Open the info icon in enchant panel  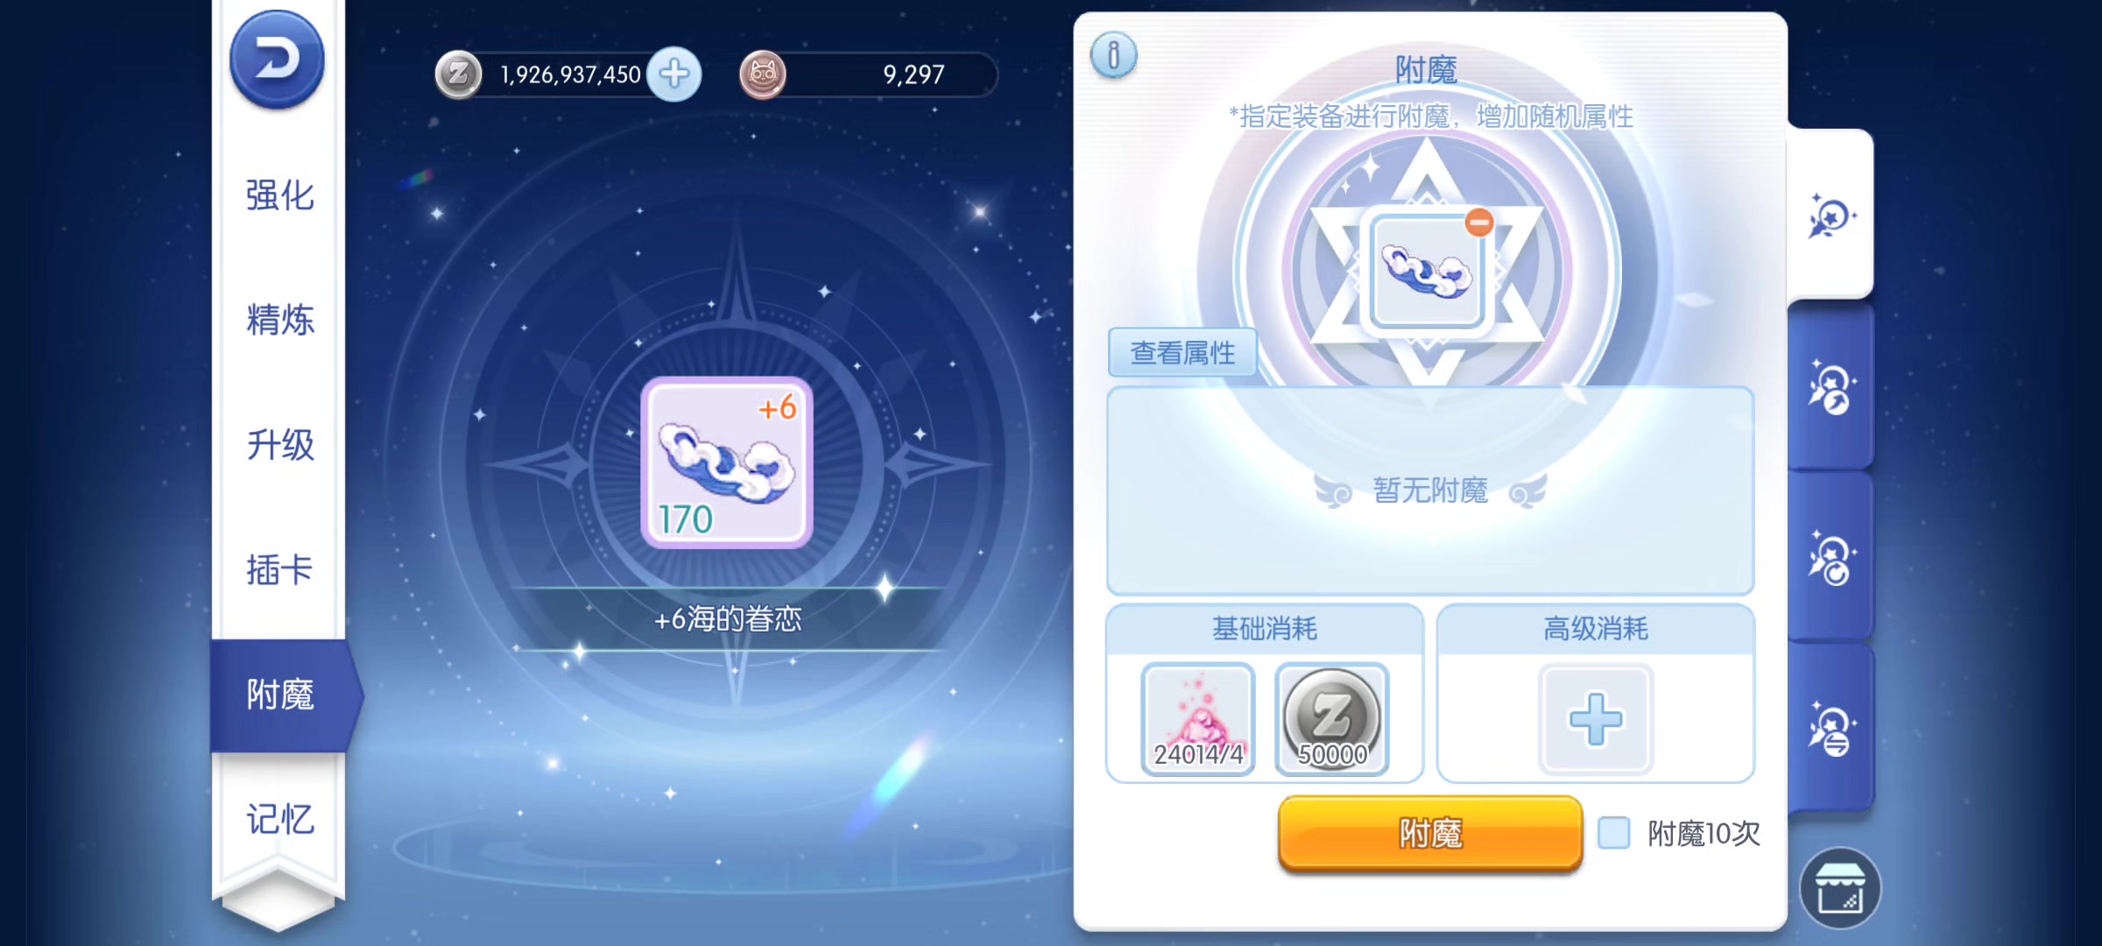(x=1113, y=56)
